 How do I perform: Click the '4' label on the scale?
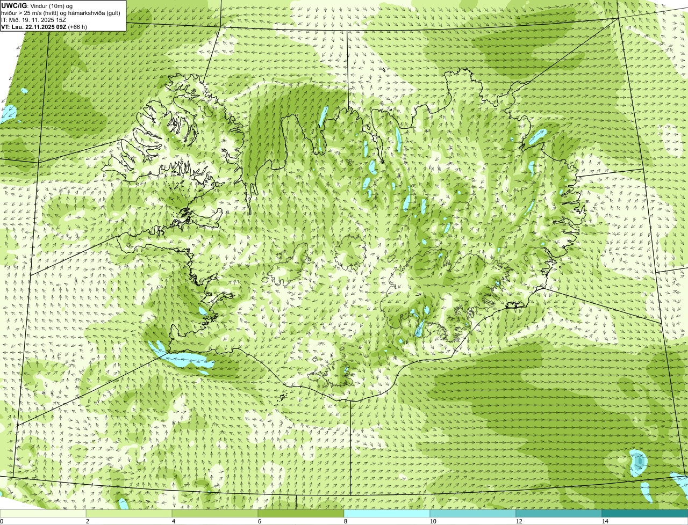pyautogui.click(x=173, y=521)
